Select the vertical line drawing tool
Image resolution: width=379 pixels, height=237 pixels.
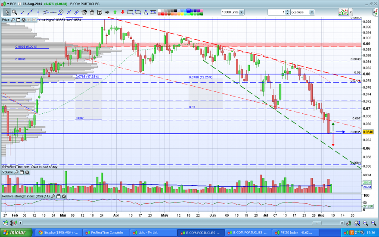point(38,12)
